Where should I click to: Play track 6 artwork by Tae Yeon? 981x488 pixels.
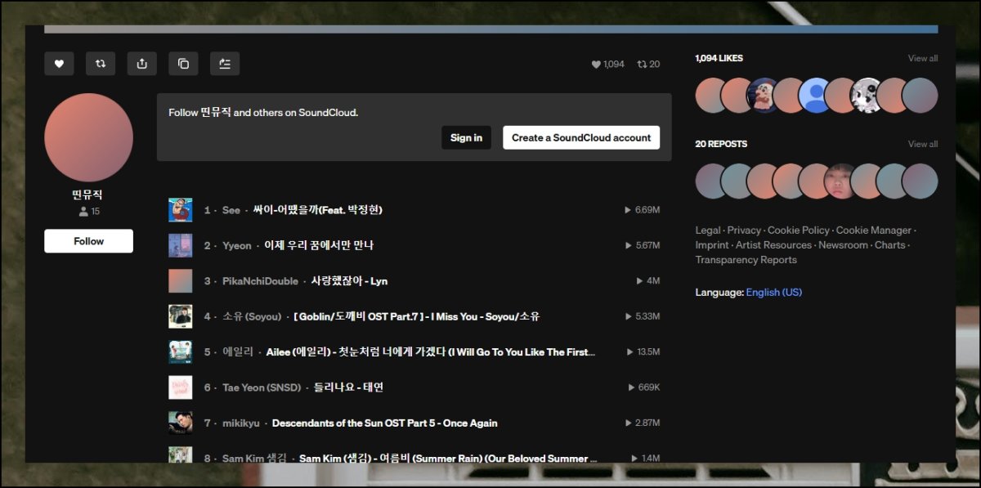[181, 387]
